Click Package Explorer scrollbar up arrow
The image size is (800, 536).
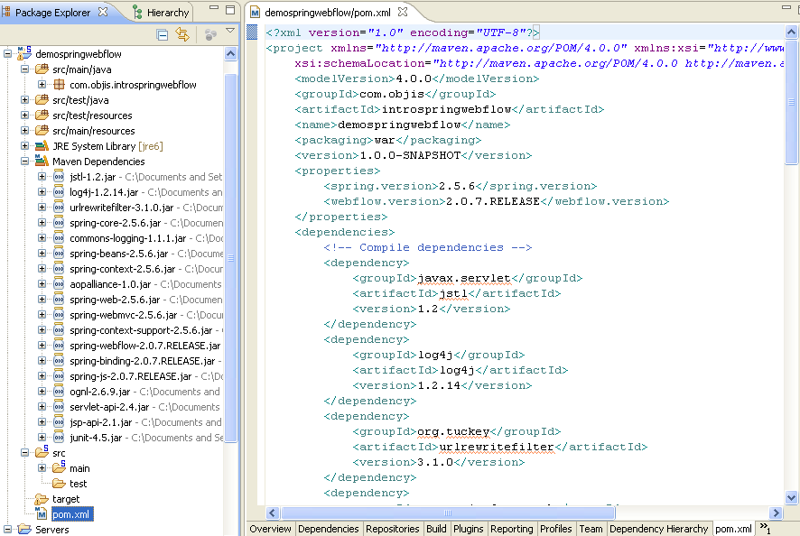[x=230, y=53]
